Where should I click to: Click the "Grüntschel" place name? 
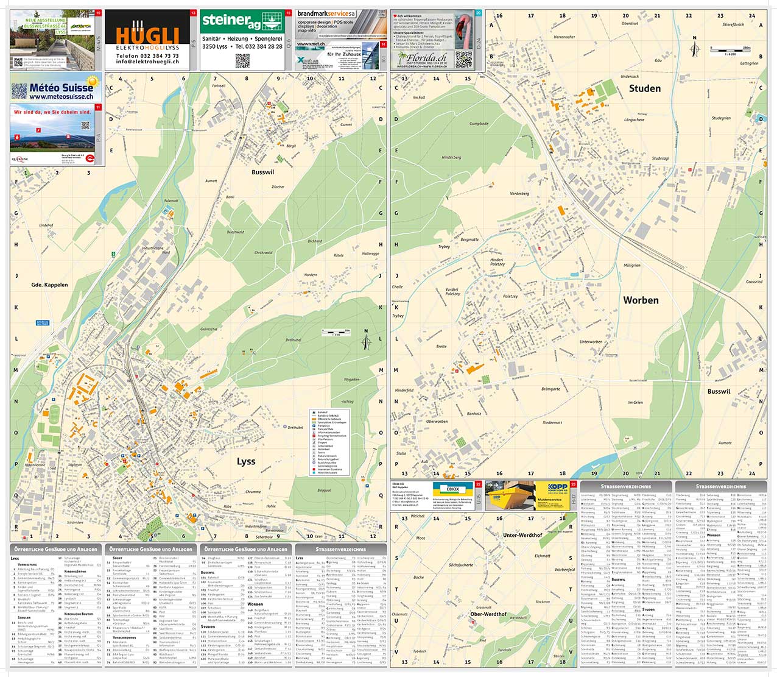[209, 329]
